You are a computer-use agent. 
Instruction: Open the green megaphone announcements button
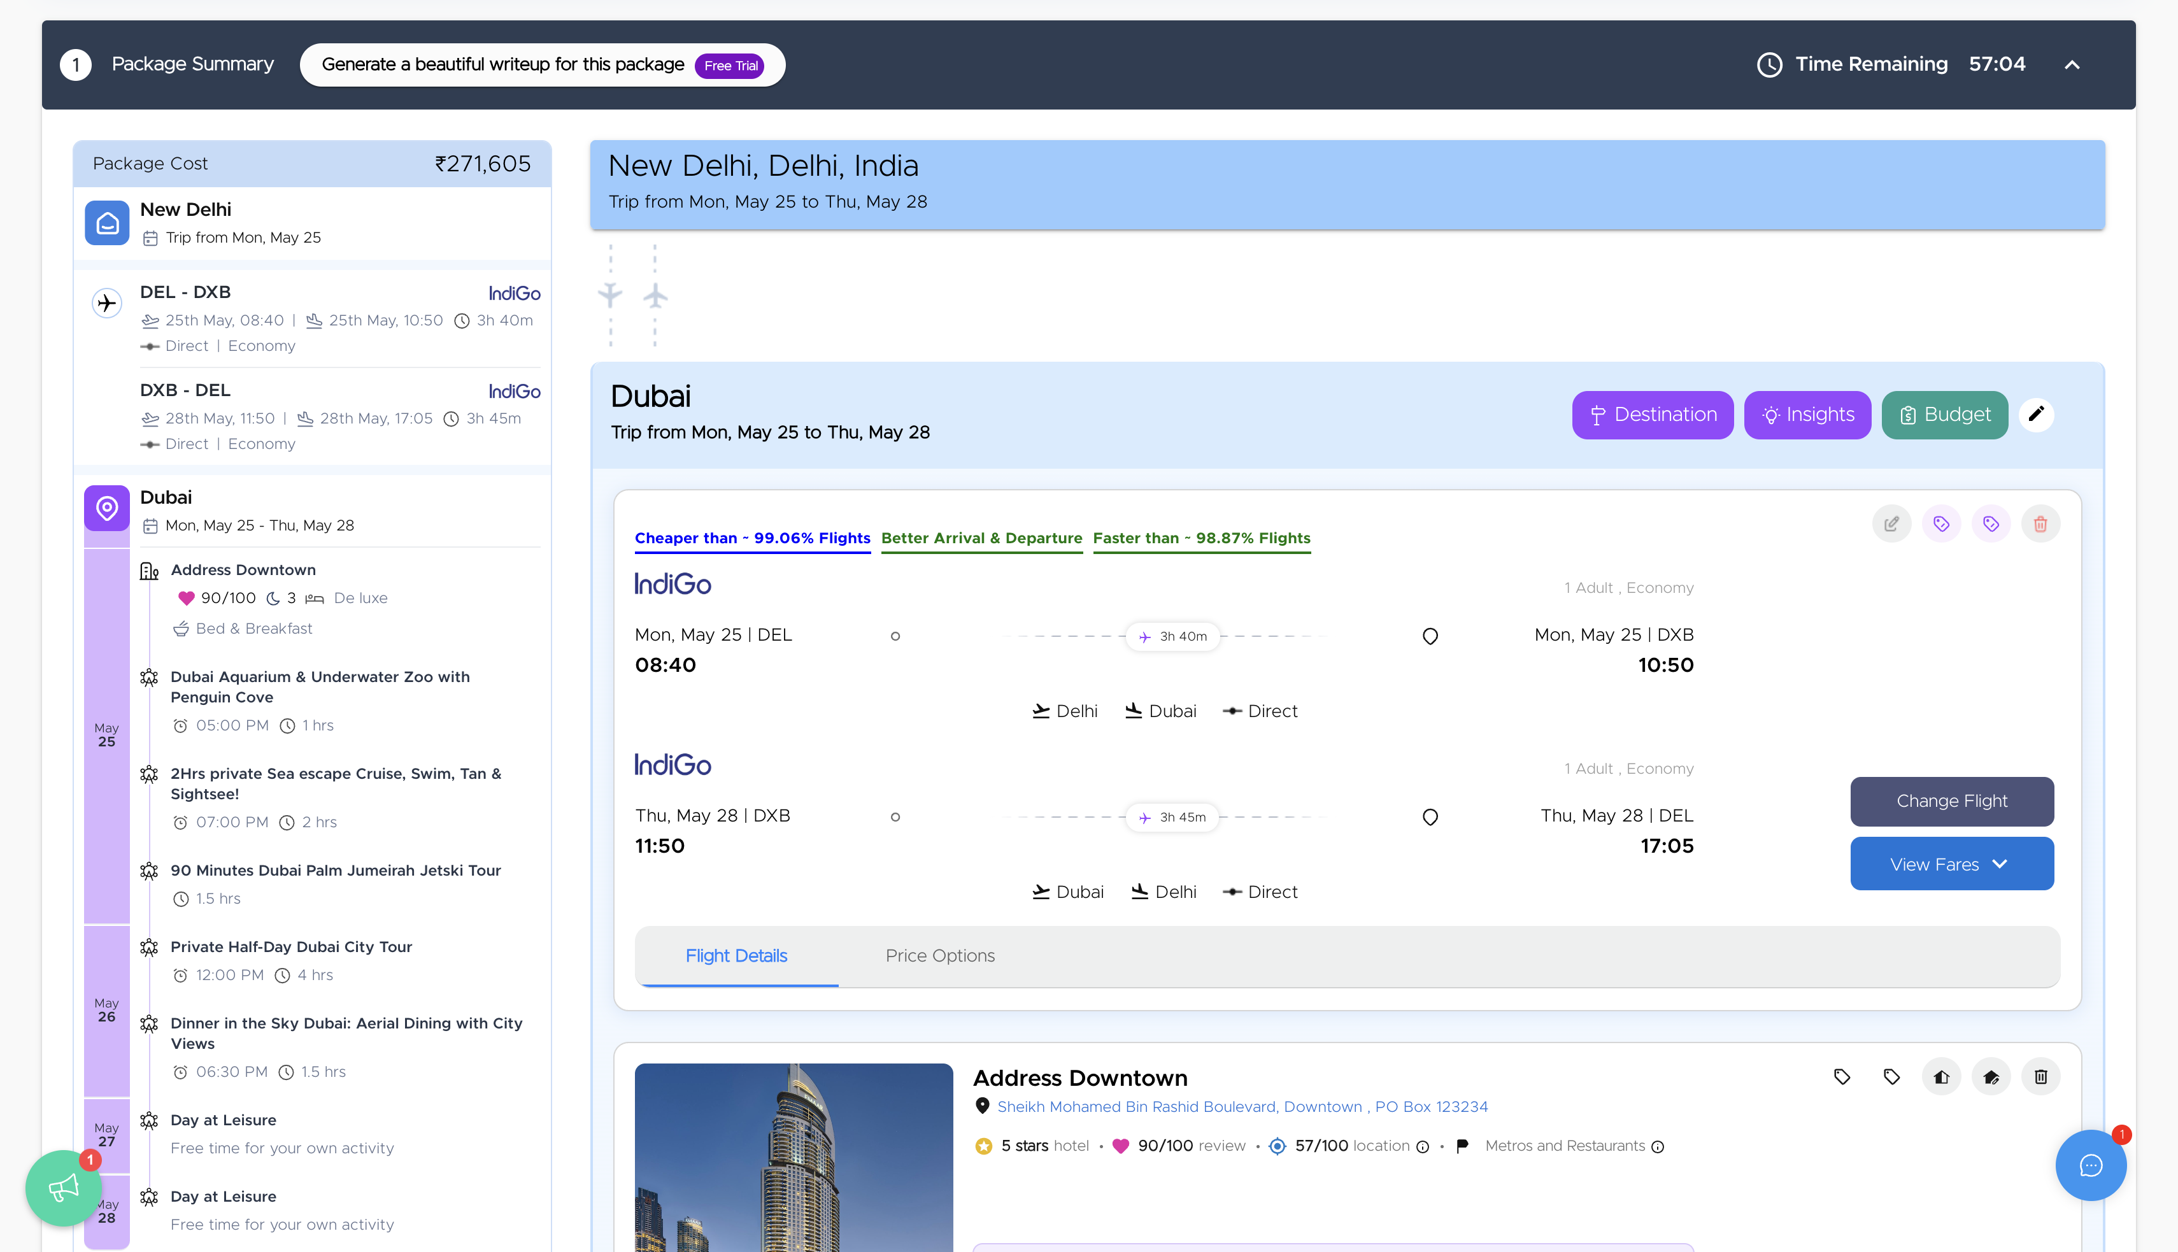(x=64, y=1188)
